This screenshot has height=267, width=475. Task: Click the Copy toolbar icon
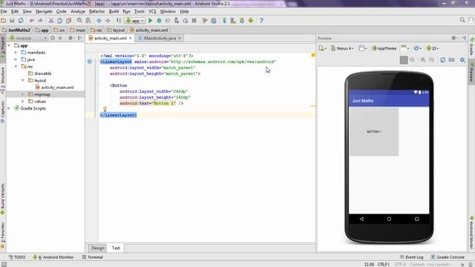click(59, 21)
